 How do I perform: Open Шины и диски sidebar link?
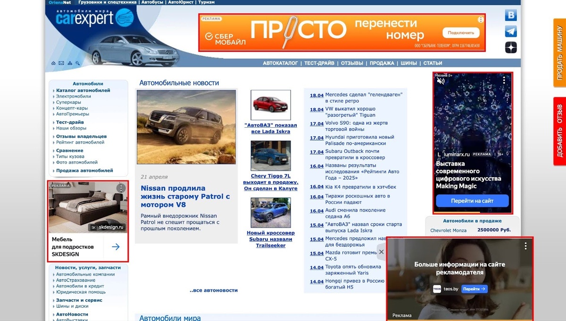(72, 306)
